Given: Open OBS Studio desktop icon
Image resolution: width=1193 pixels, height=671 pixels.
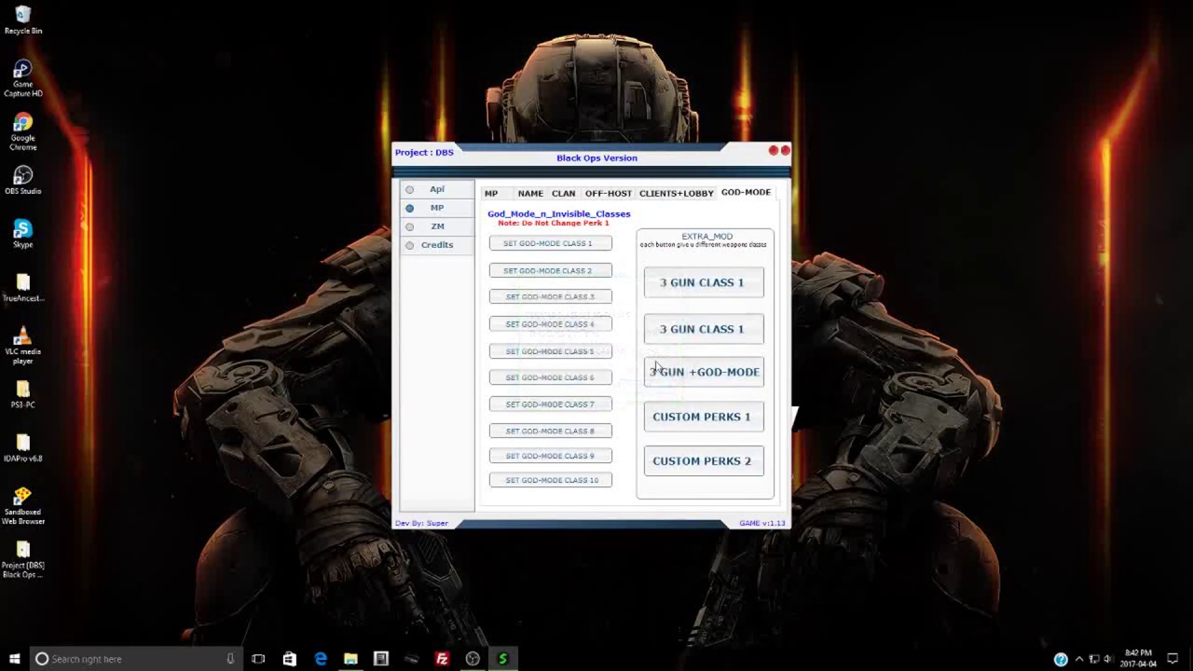Looking at the screenshot, I should 23,180.
